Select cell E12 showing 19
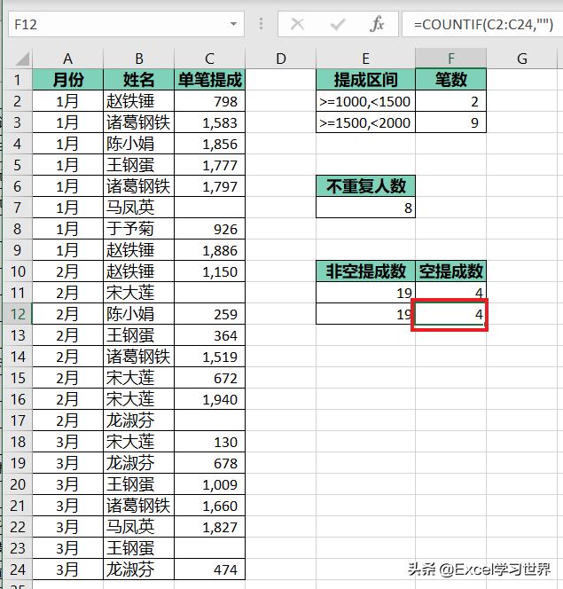 (x=365, y=314)
